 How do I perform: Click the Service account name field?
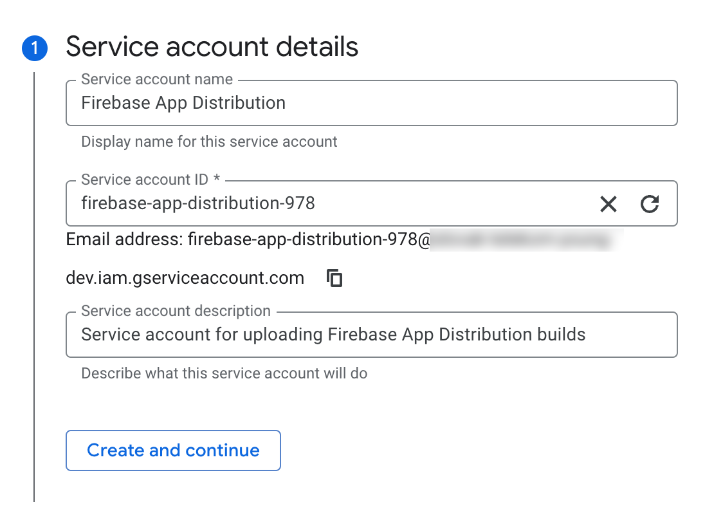371,103
